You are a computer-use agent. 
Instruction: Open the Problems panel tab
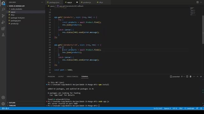(51, 77)
